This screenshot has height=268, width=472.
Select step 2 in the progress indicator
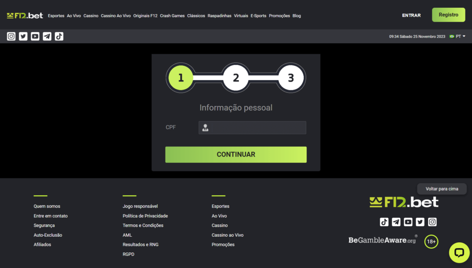(x=236, y=78)
